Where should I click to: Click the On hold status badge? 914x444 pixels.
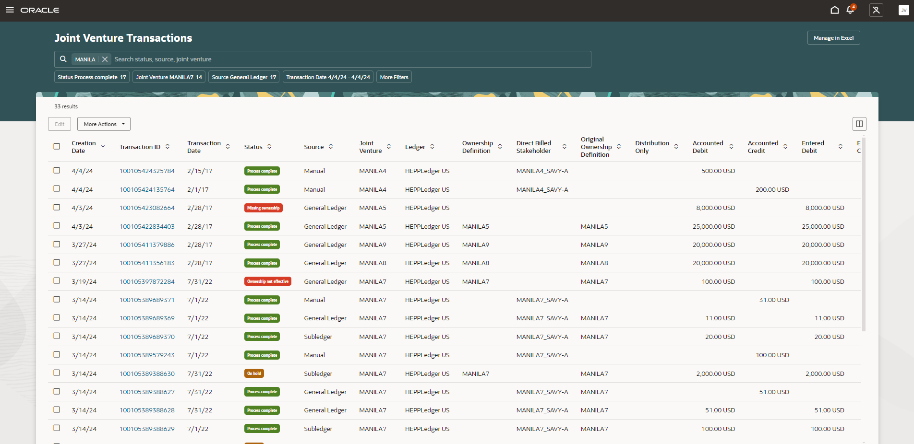pyautogui.click(x=254, y=374)
